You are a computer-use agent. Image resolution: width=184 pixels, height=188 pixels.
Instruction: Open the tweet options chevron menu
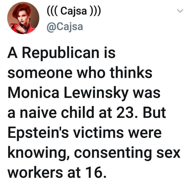pos(180,11)
